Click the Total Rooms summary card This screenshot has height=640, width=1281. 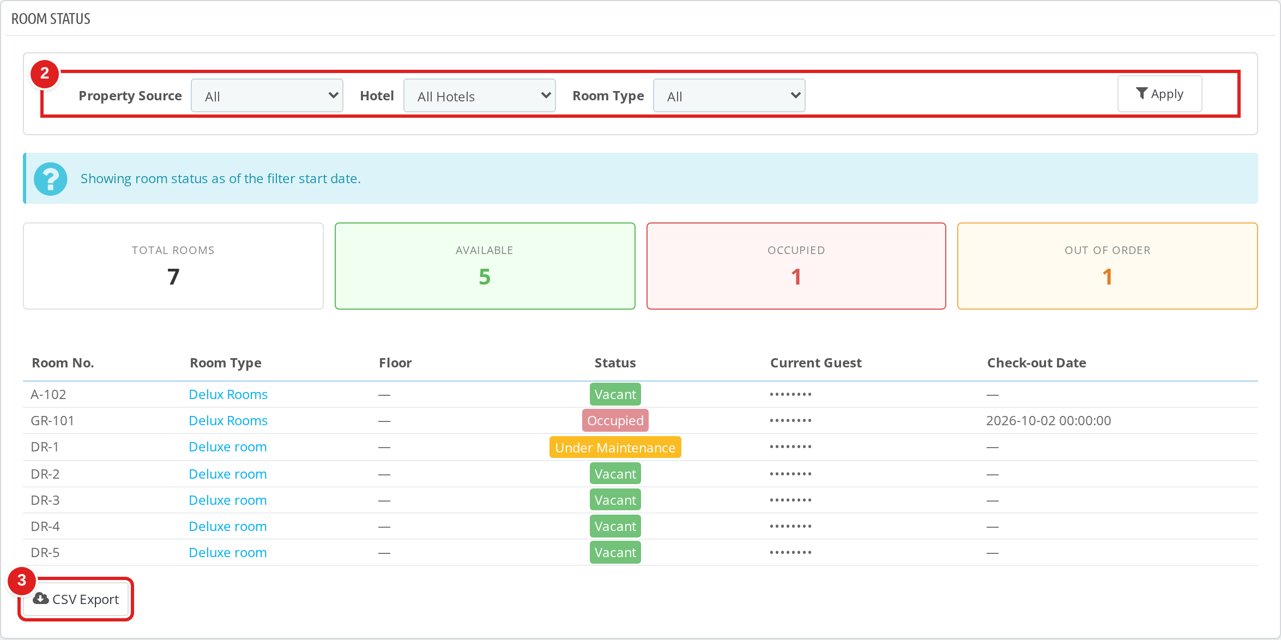point(173,266)
